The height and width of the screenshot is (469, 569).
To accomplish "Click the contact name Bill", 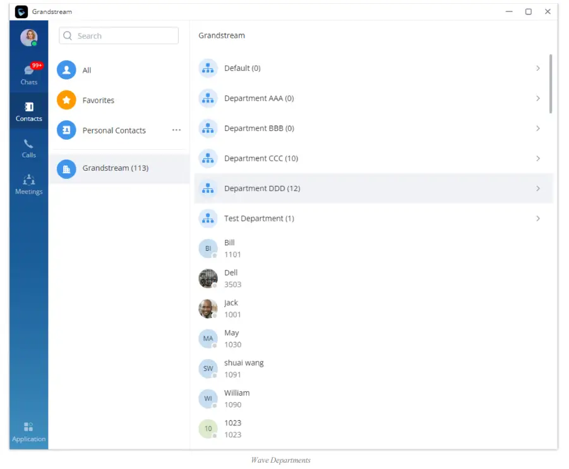I will point(229,243).
